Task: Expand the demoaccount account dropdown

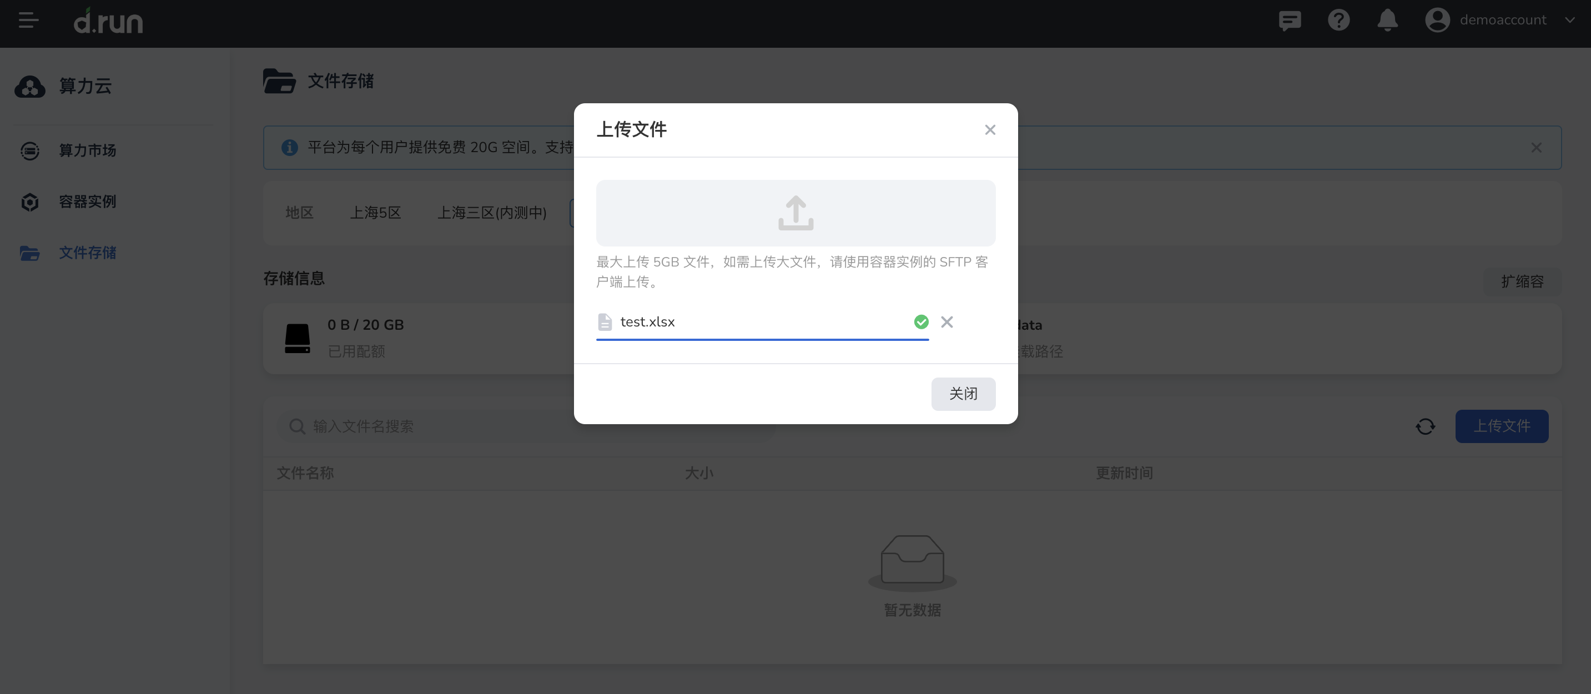Action: tap(1570, 21)
